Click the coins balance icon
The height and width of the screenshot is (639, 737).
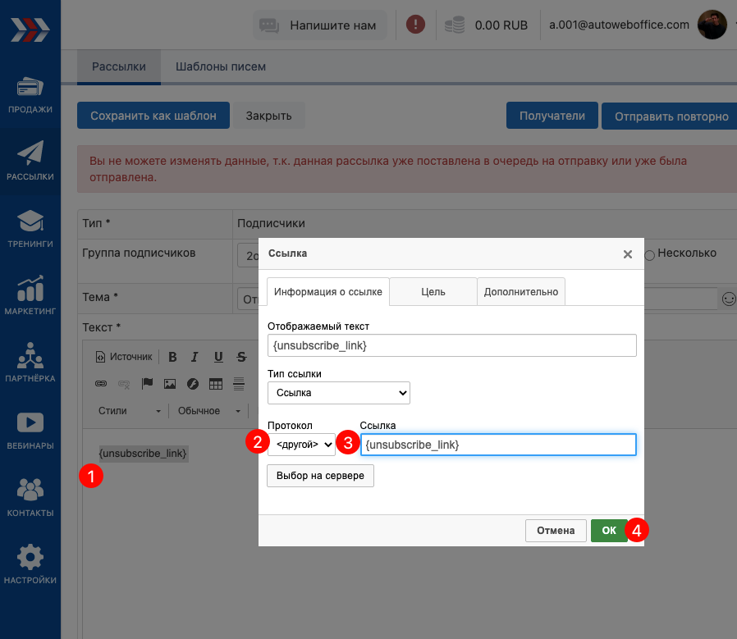[455, 25]
